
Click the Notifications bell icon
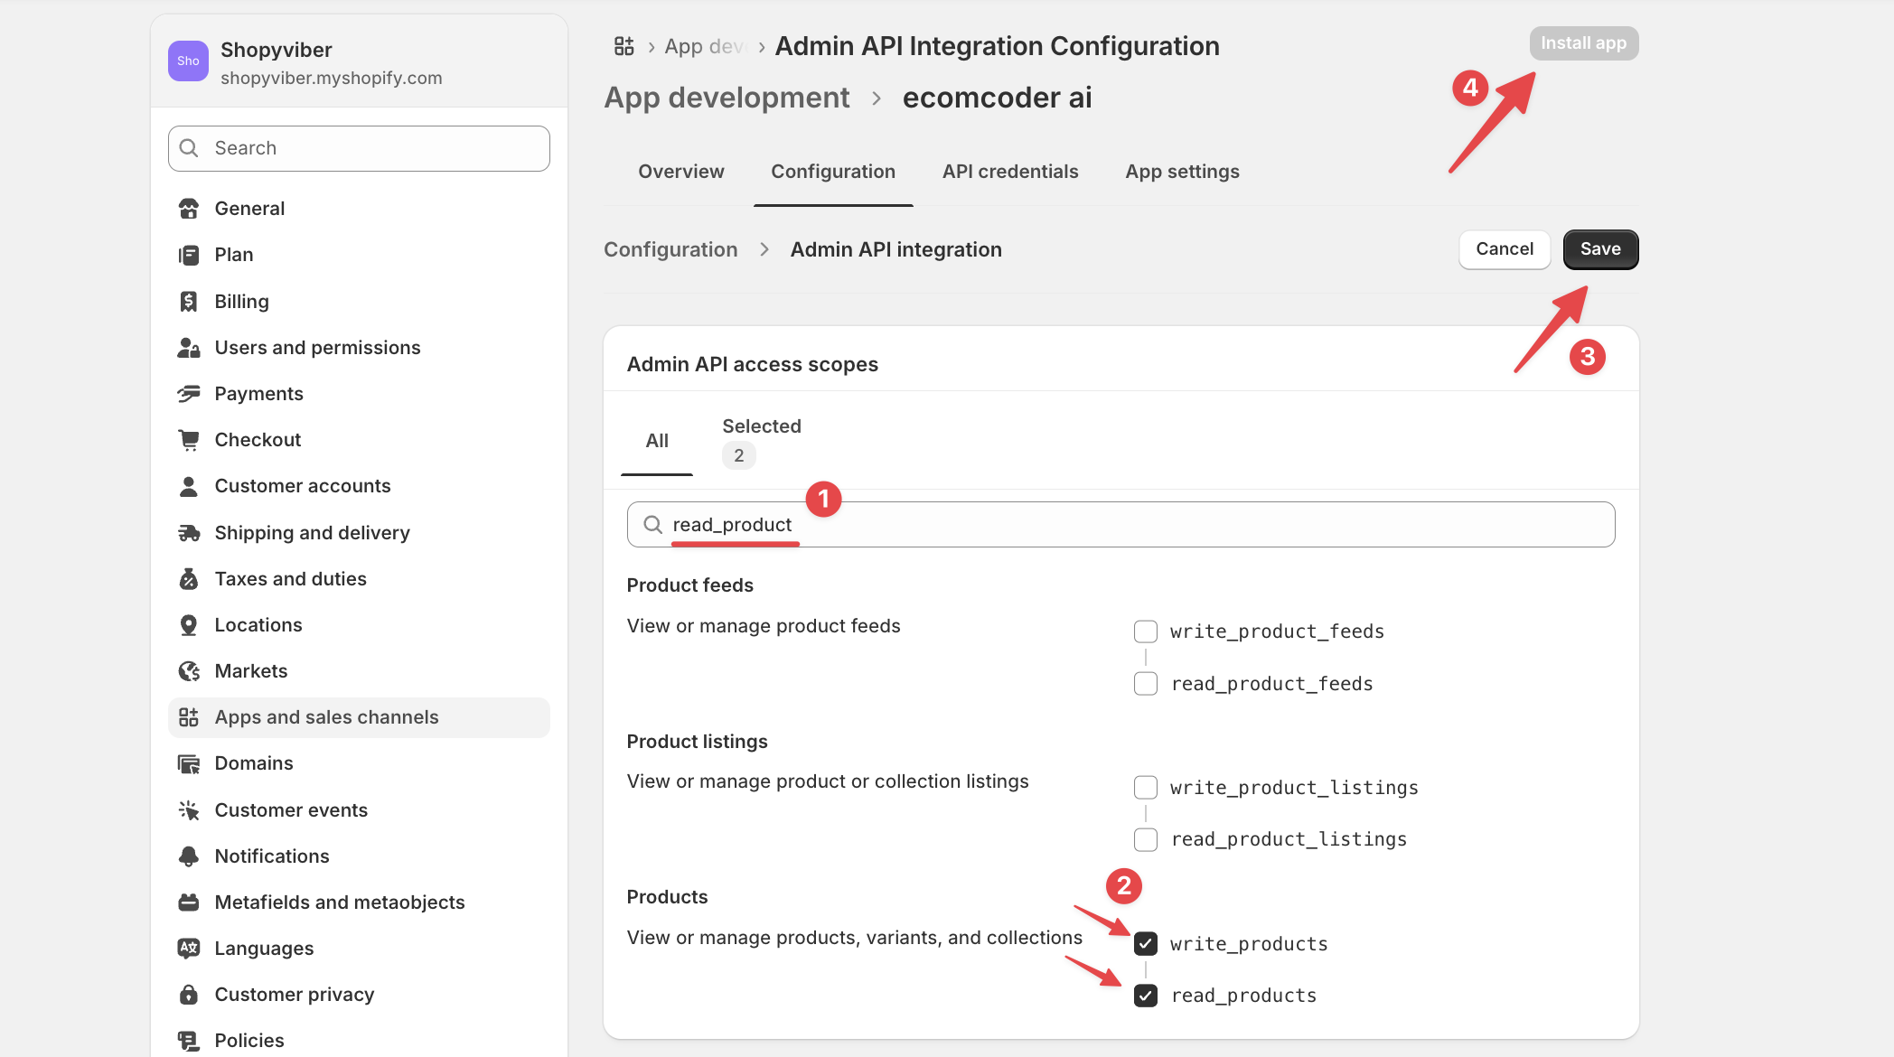pos(189,856)
